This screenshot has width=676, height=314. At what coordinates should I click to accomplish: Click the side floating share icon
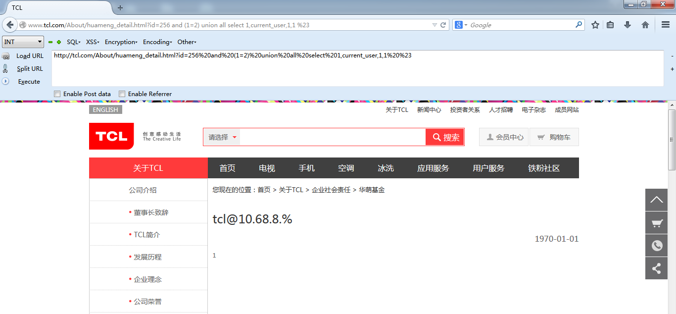click(x=657, y=268)
